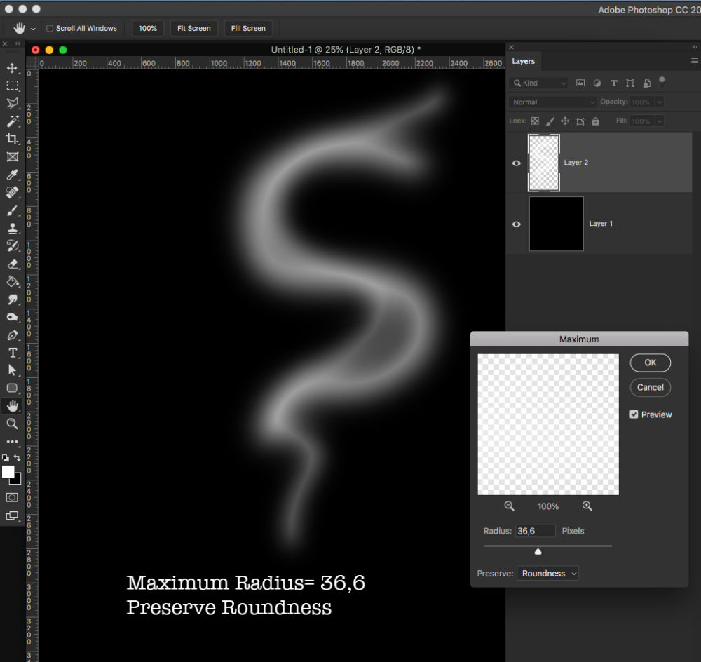Open the Kind filter dropdown
This screenshot has height=662, width=701.
538,83
